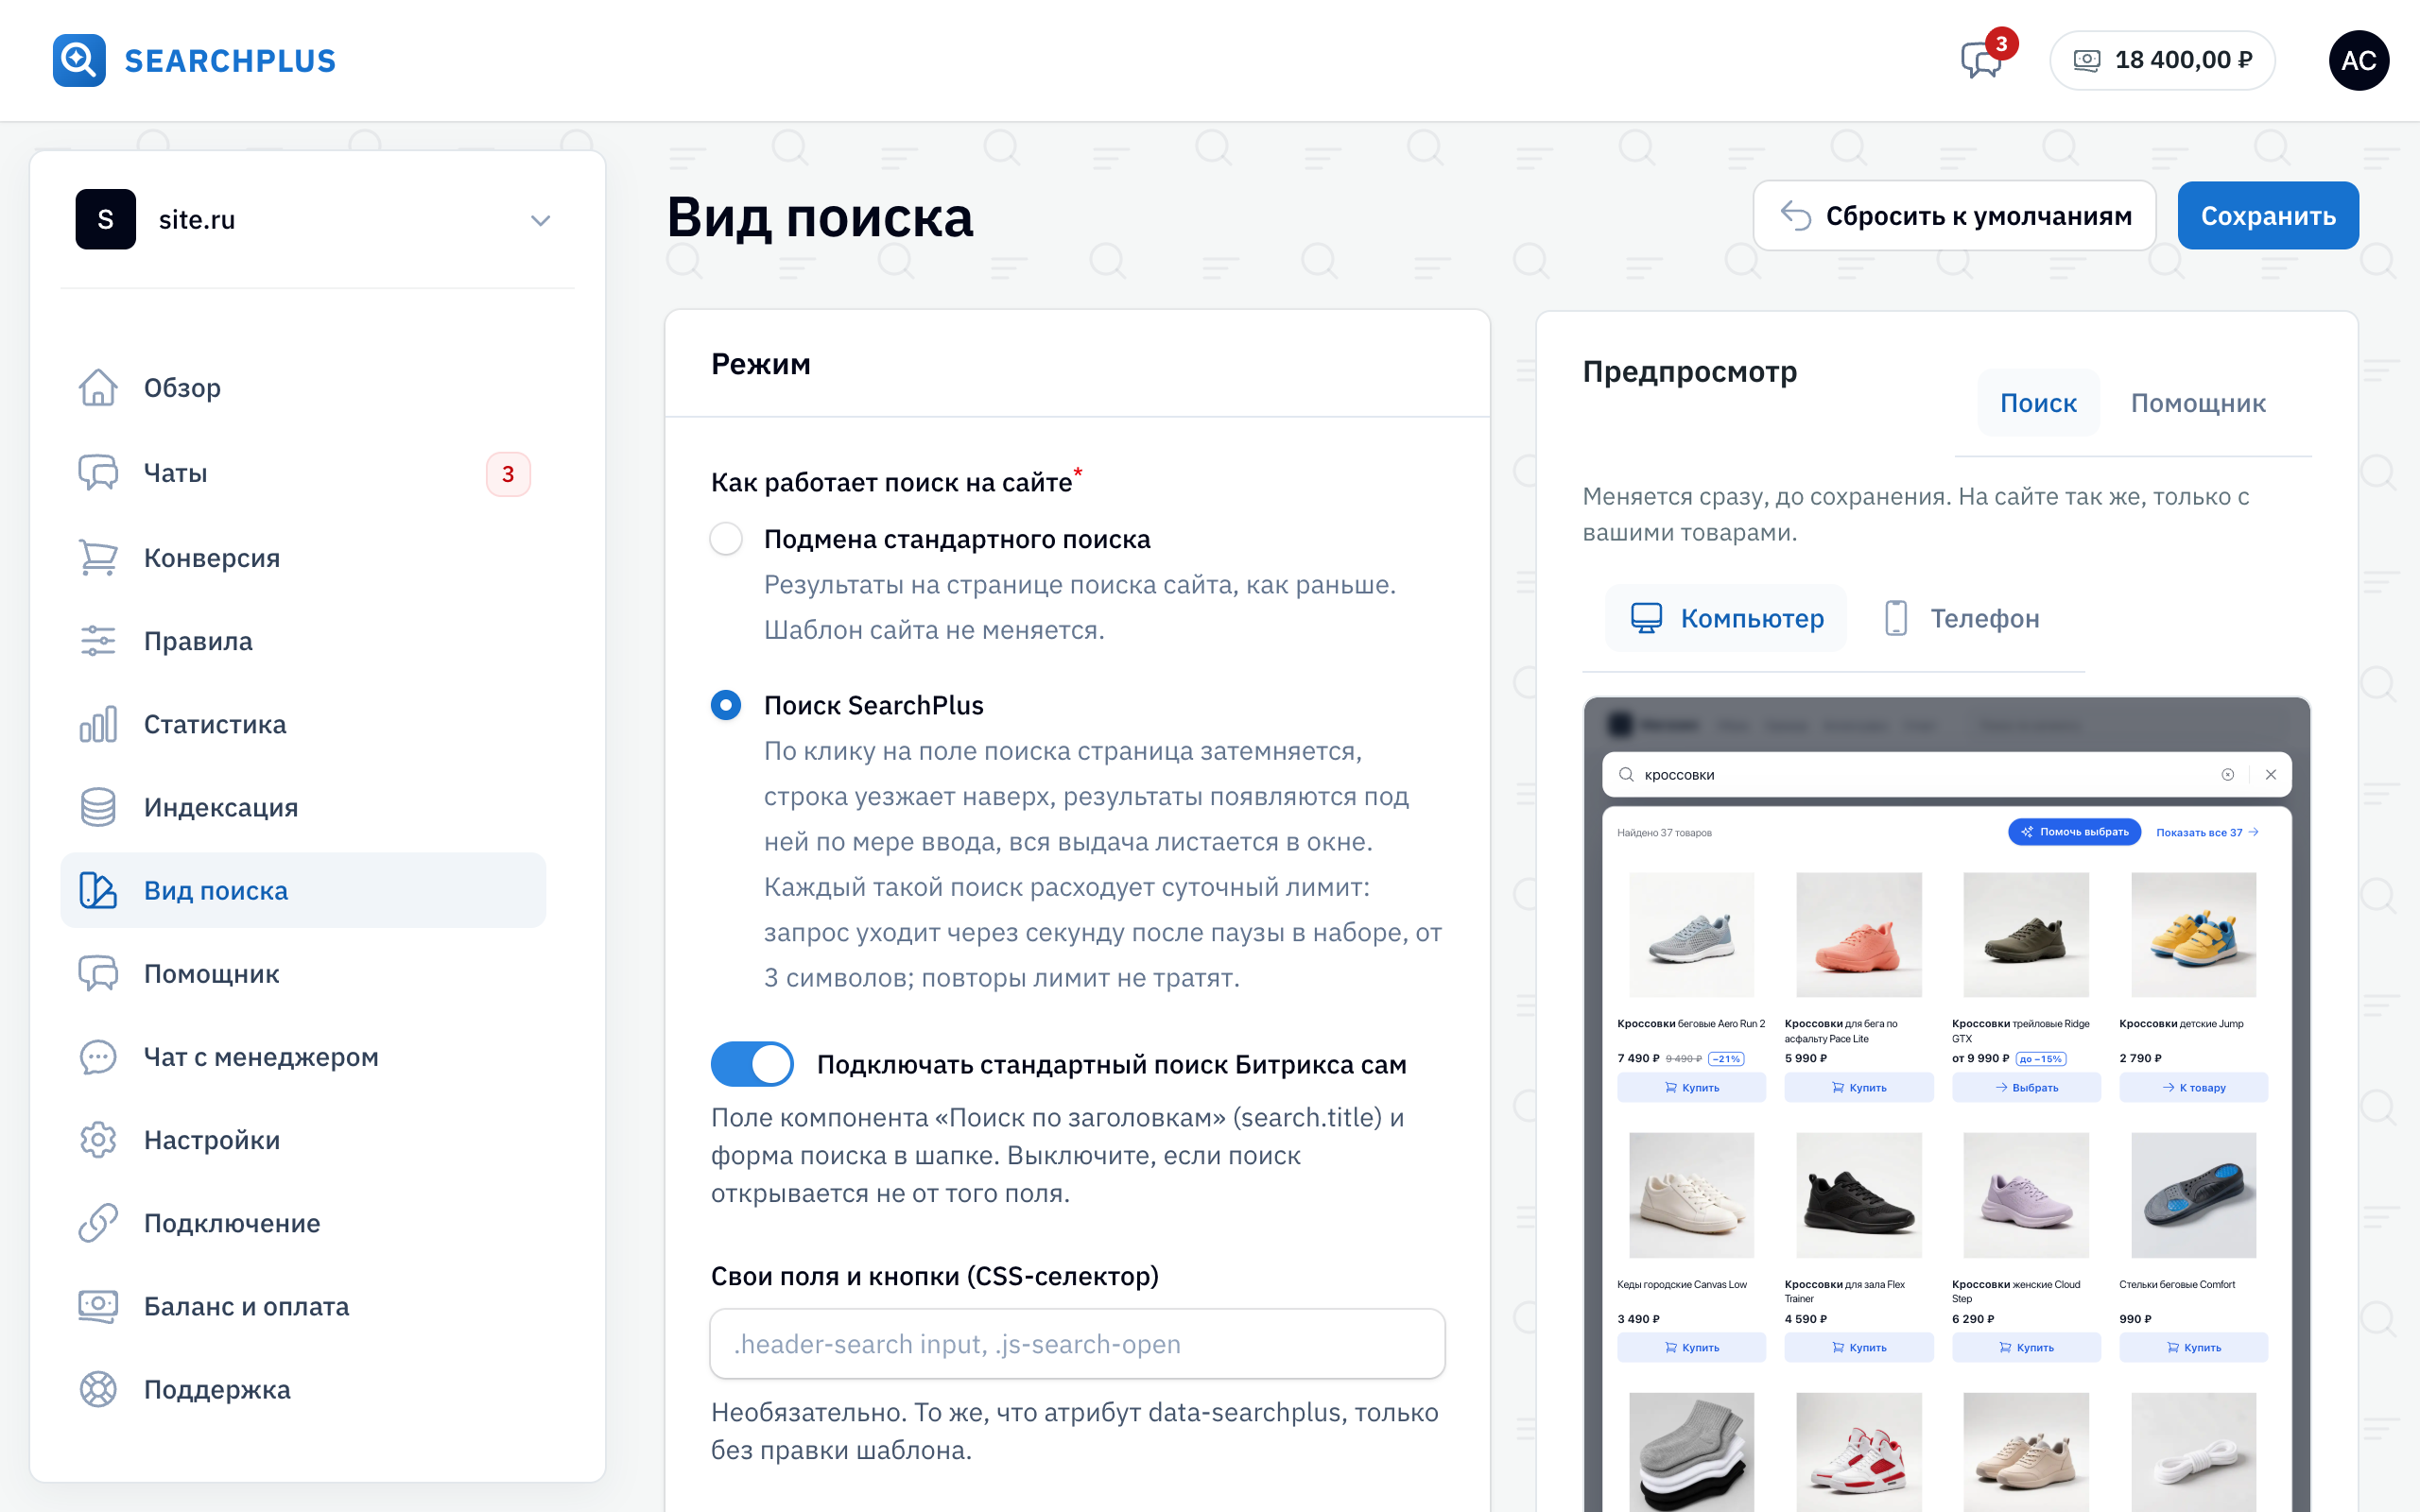Viewport: 2420px width, 1512px height.
Task: Click Сбросить к умолчаниям button
Action: coord(1954,215)
